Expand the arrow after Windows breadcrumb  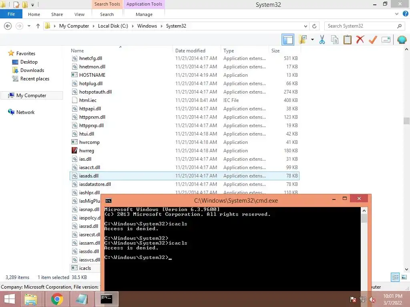(x=162, y=26)
